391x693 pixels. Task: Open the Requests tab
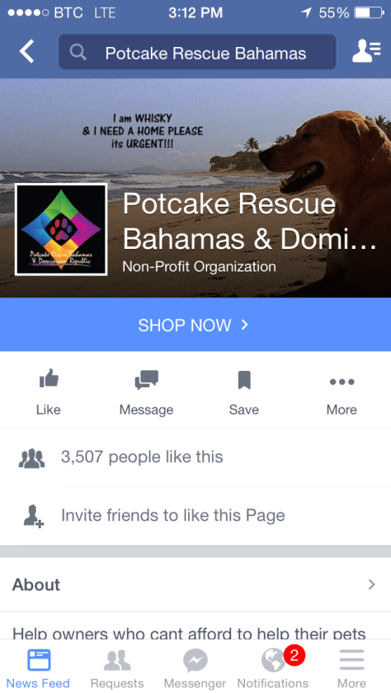117,666
